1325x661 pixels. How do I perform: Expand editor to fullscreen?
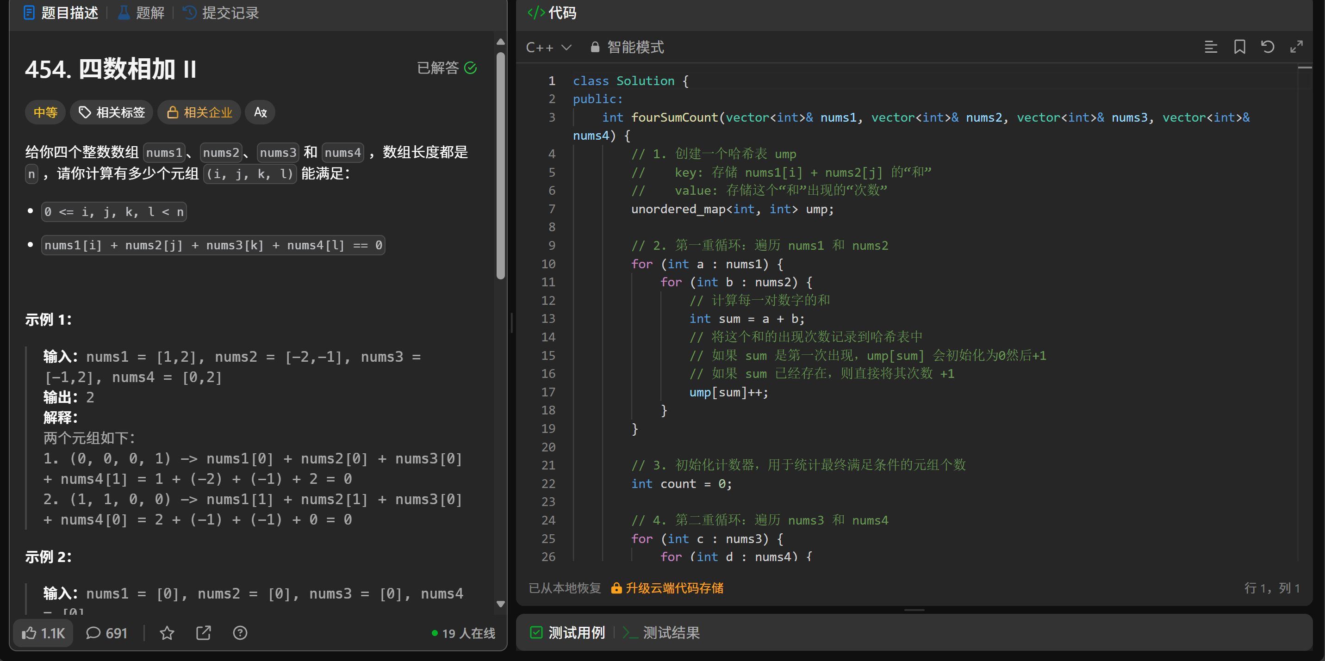1296,47
